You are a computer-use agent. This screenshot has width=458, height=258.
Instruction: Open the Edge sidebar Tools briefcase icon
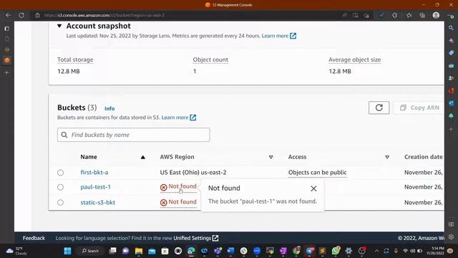tap(451, 66)
